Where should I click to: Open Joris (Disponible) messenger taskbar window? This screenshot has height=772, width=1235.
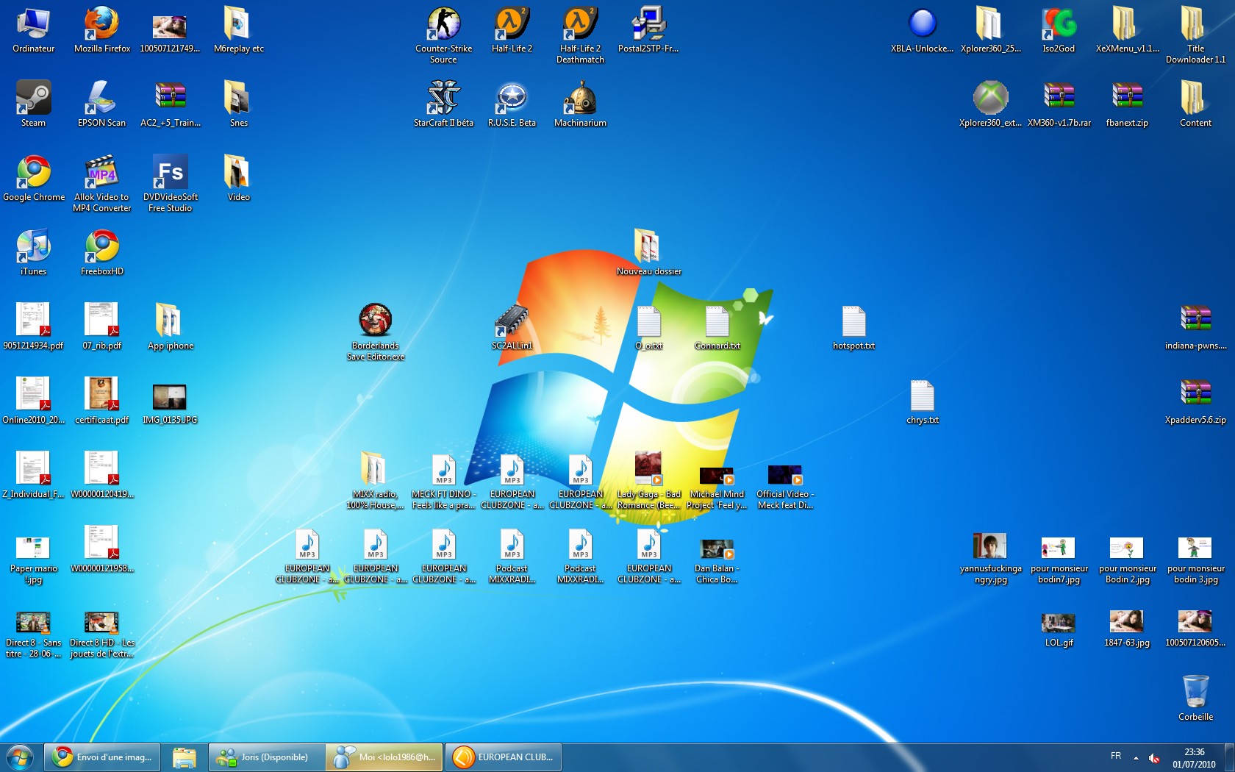266,757
